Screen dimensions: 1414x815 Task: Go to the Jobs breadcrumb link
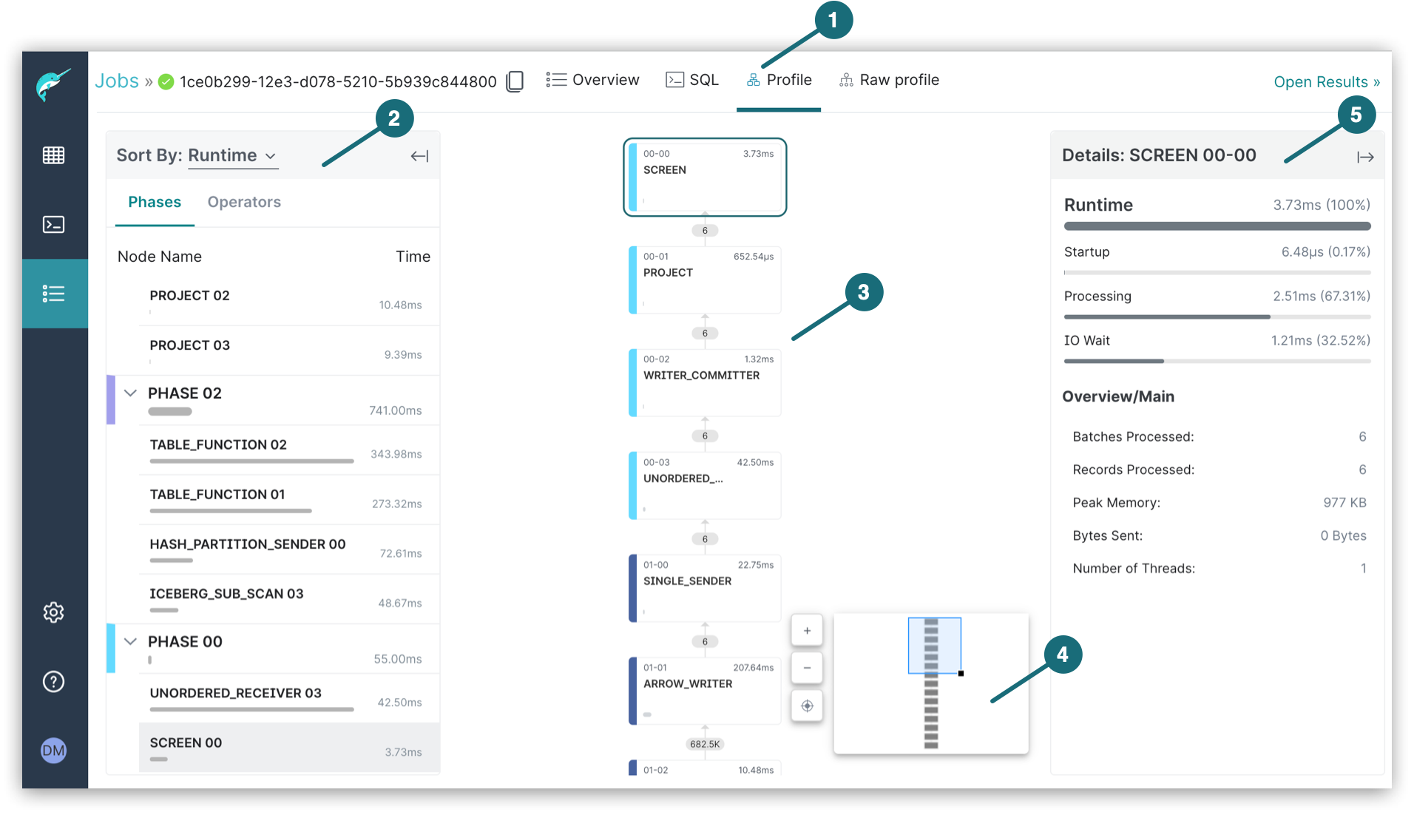(117, 81)
